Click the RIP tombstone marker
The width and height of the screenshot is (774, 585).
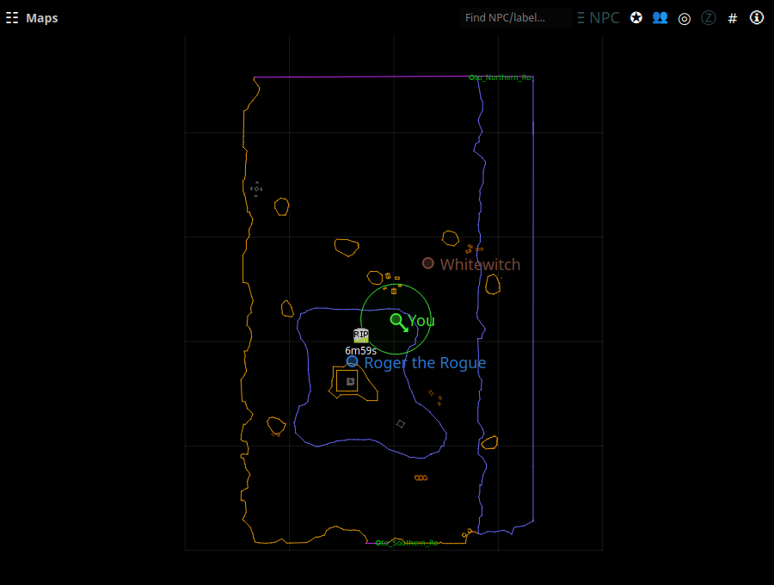[361, 336]
